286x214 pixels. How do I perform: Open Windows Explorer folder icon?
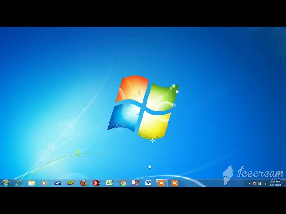point(31,183)
